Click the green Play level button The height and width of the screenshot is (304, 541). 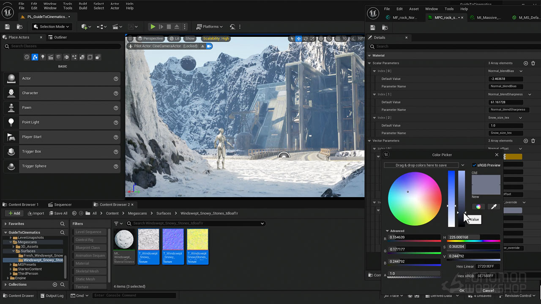pos(153,27)
